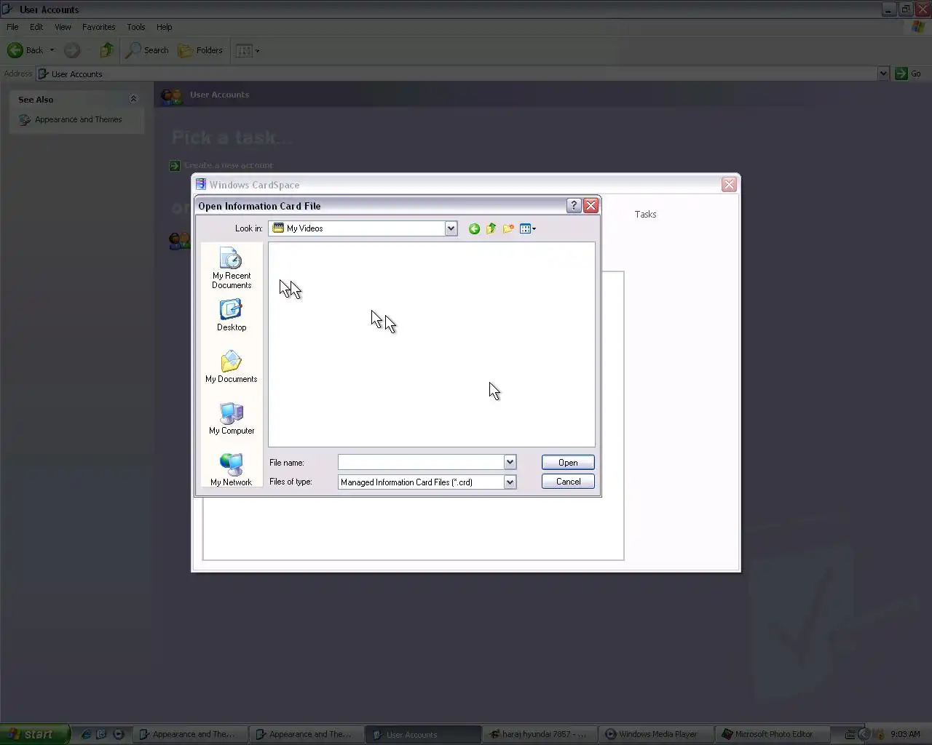Switch to User Accounts taskbar item
932x745 pixels.
tap(423, 734)
